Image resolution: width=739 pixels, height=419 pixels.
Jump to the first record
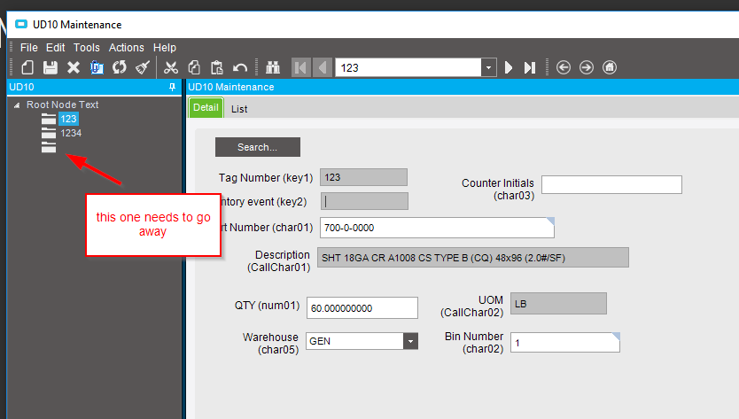coord(300,67)
